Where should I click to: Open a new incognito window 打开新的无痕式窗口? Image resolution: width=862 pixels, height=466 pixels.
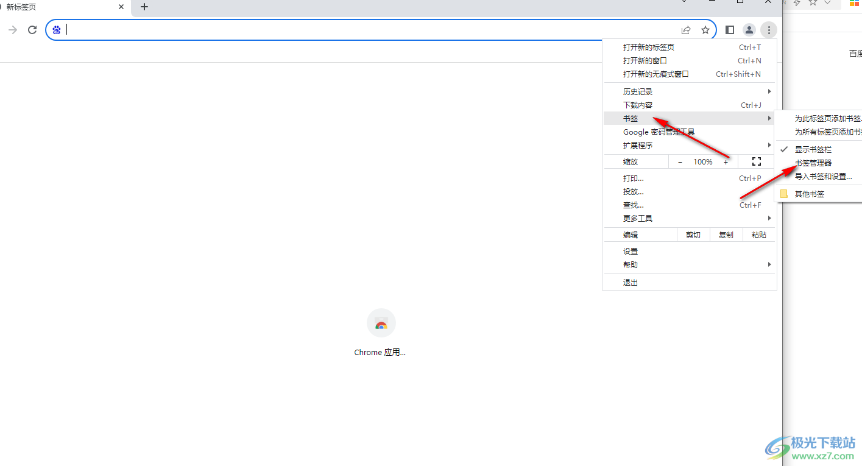[690, 74]
